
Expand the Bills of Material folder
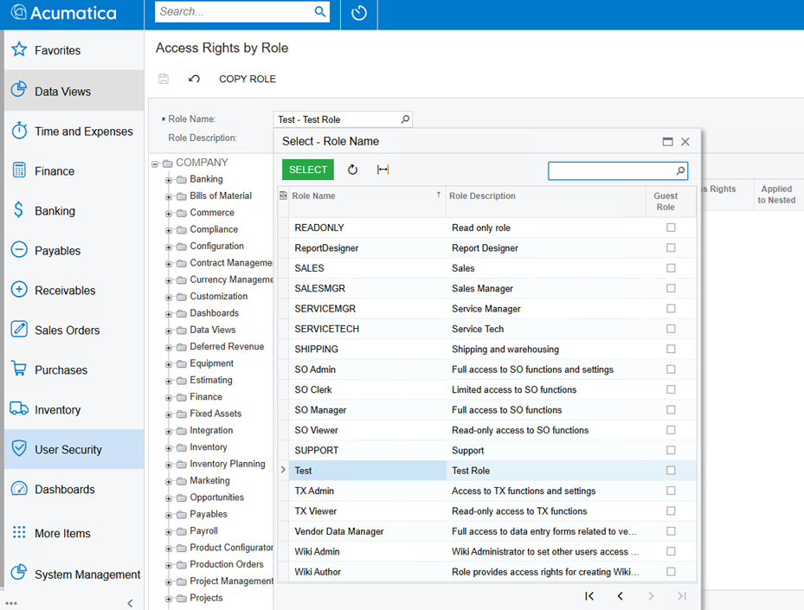[168, 196]
